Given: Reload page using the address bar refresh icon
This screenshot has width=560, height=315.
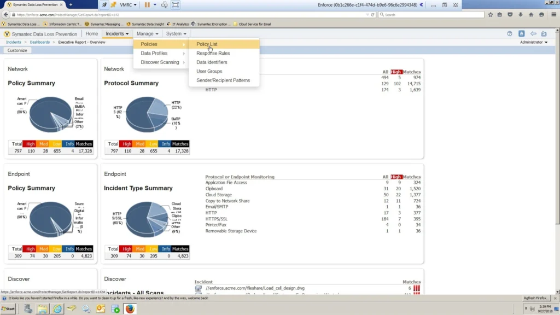Looking at the screenshot, I should [x=372, y=15].
